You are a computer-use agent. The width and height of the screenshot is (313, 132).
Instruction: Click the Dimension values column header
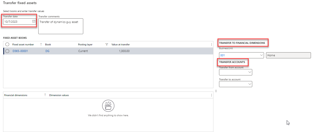pyautogui.click(x=59, y=95)
